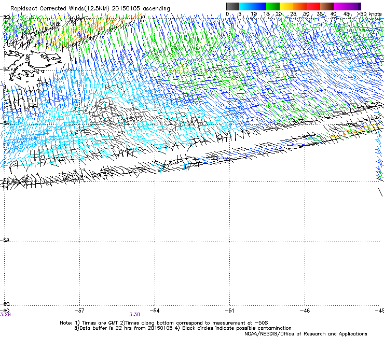Image resolution: width=384 pixels, height=337 pixels.
Task: Click the green 15-20 knots legend swatch
Action: coord(273,6)
